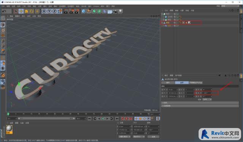
Task: Expand the second collapsed section below Coordinates
Action: tap(200, 106)
